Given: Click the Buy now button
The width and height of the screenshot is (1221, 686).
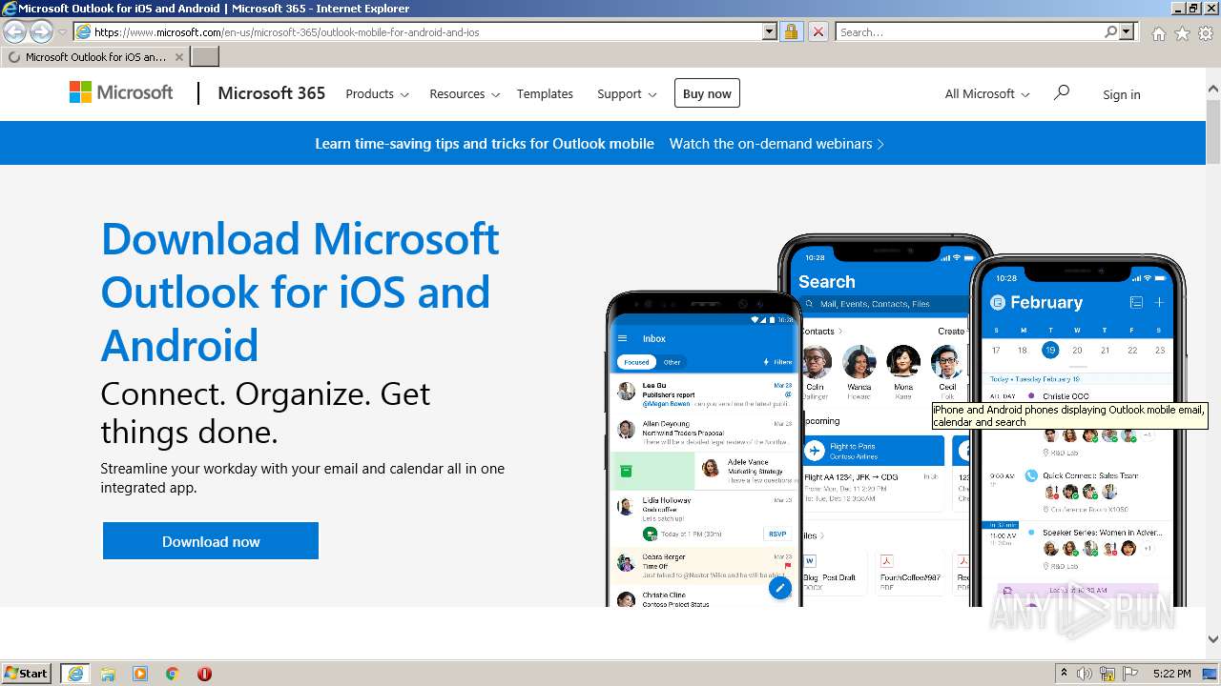Looking at the screenshot, I should pyautogui.click(x=707, y=93).
